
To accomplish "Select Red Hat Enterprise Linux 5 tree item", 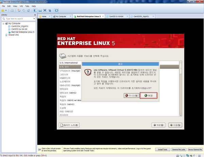I will pyautogui.click(x=23, y=32).
